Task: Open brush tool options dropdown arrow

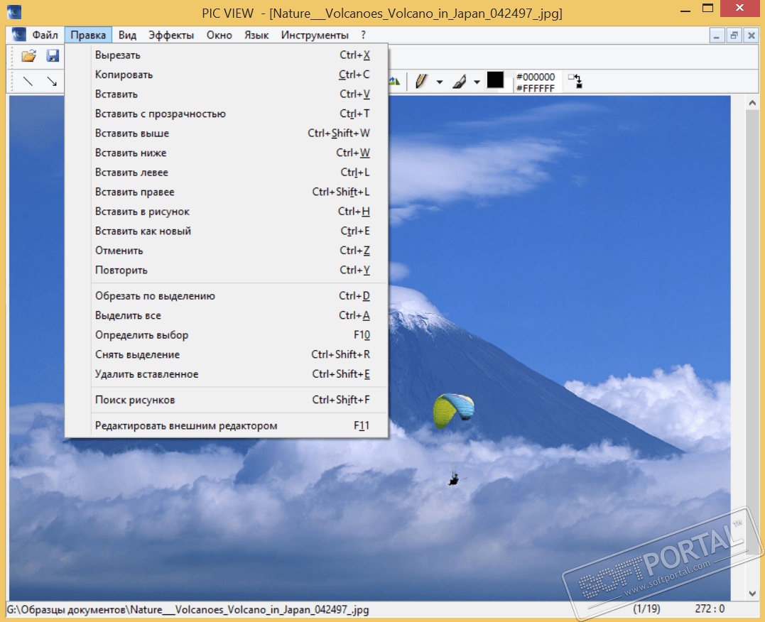Action: [x=477, y=82]
